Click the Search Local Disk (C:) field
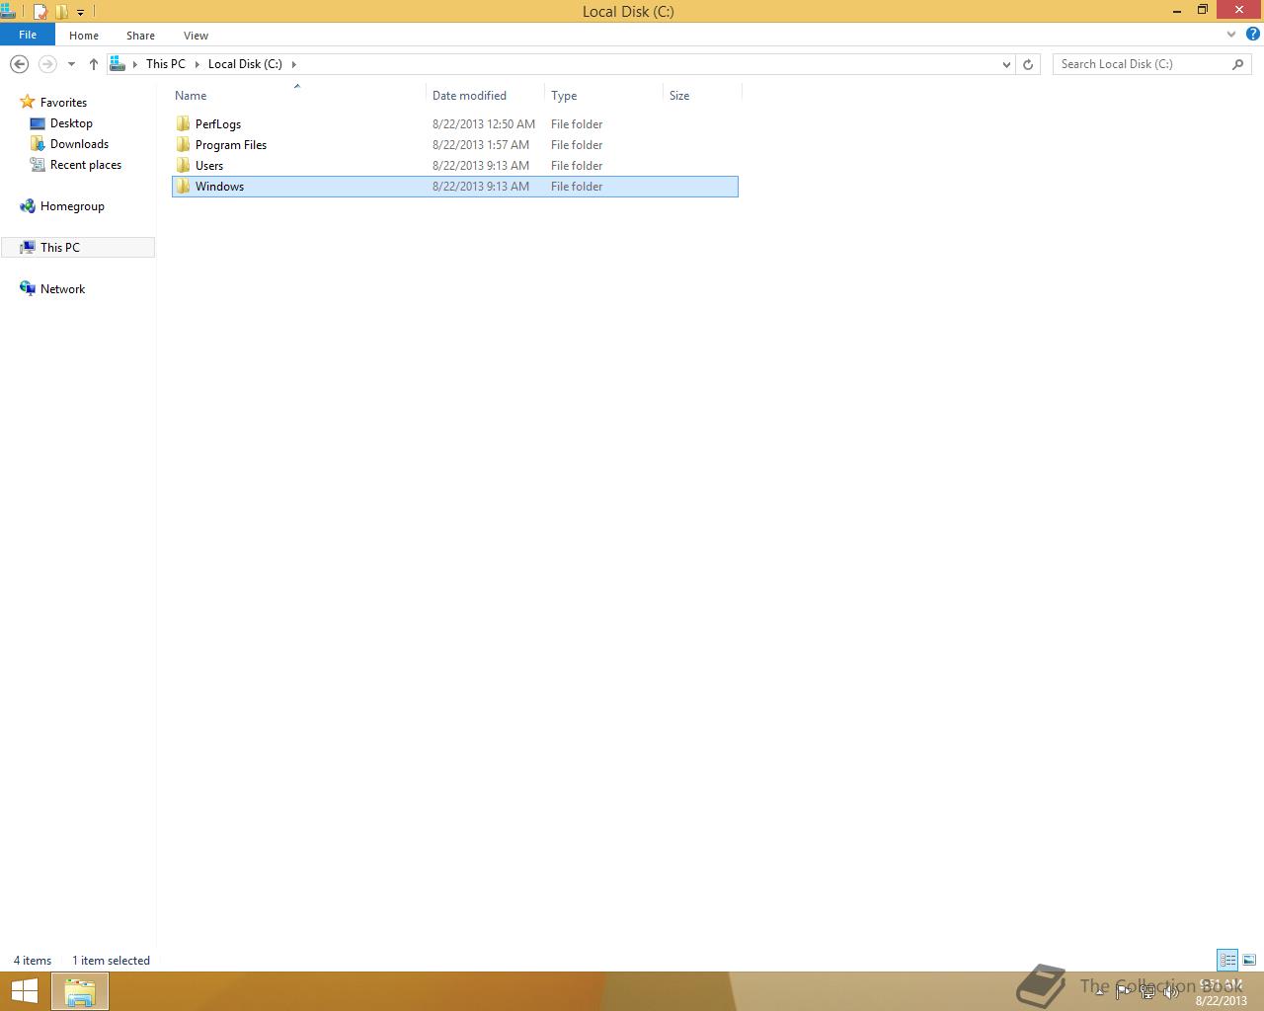1264x1011 pixels. pos(1143,64)
